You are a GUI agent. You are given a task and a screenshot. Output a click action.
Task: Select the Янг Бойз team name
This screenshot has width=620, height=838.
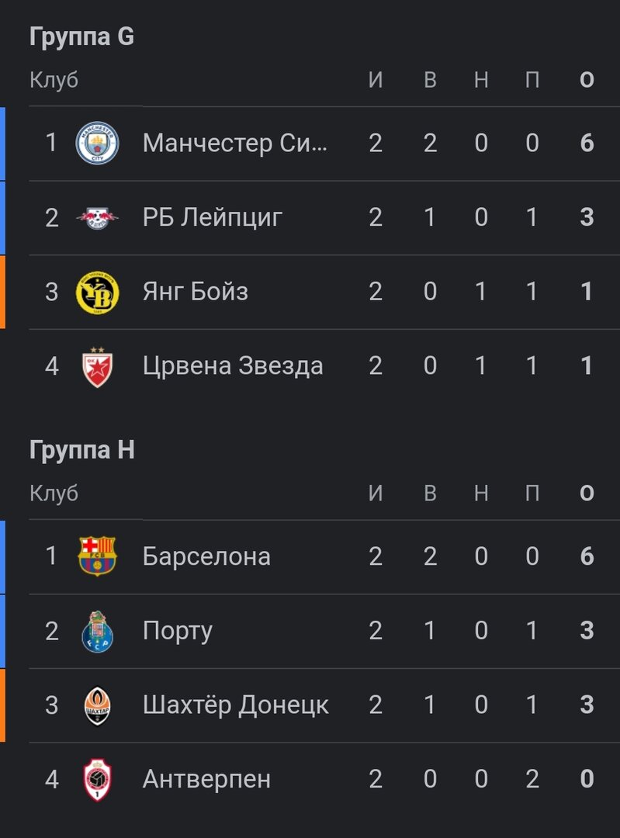[196, 293]
